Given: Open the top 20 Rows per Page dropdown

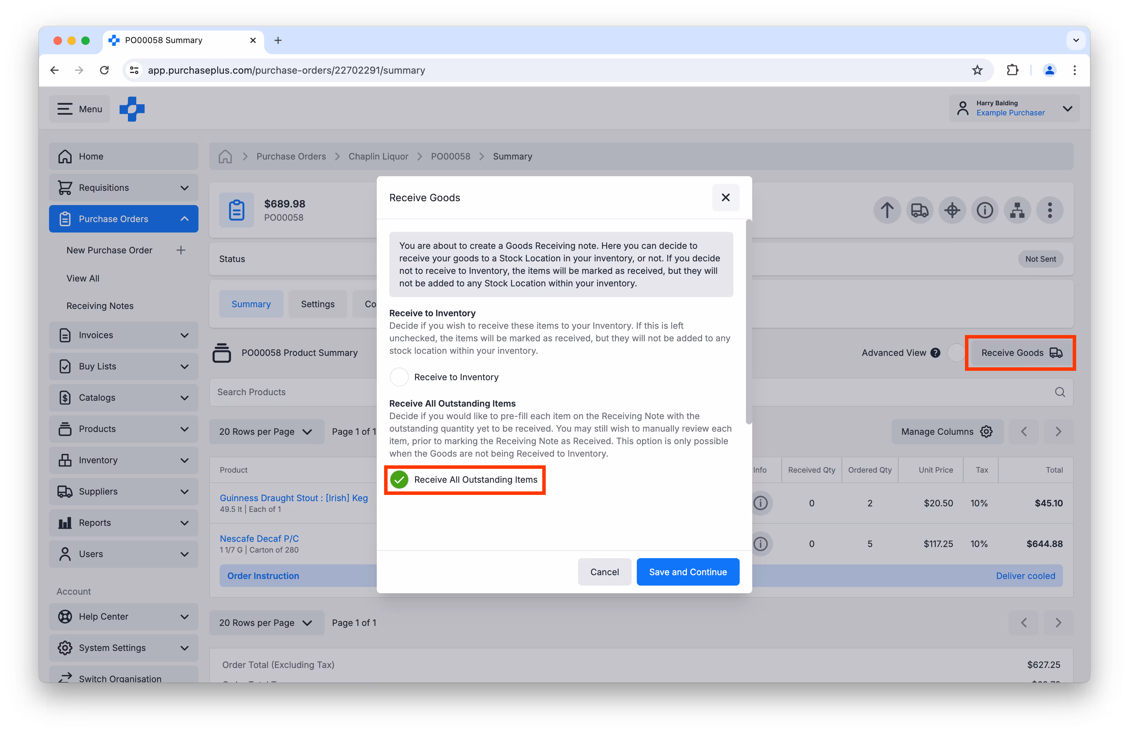Looking at the screenshot, I should pos(266,432).
